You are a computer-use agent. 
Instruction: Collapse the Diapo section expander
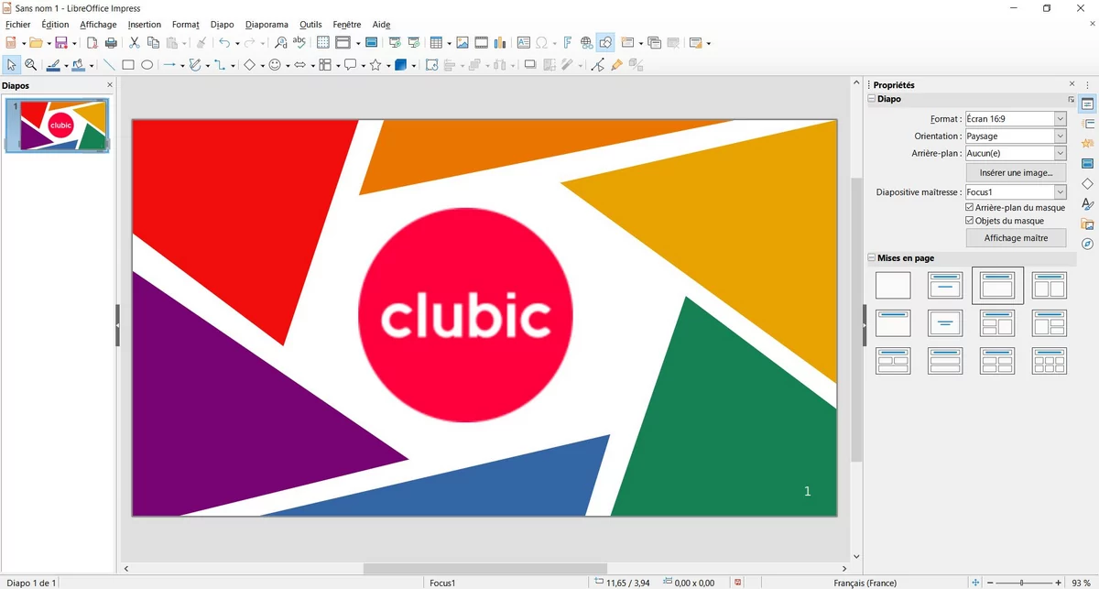click(x=872, y=99)
